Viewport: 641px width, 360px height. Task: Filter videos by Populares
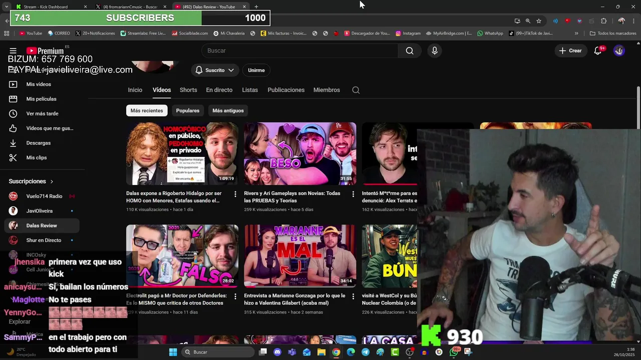pyautogui.click(x=188, y=110)
